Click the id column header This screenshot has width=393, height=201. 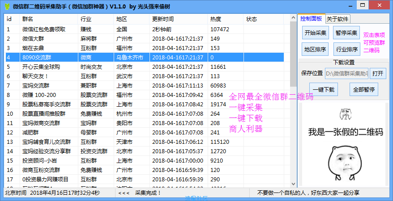[12, 19]
